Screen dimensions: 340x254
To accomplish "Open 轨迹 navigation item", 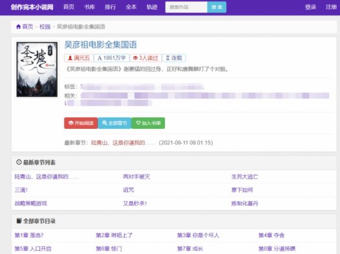I will 152,7.
